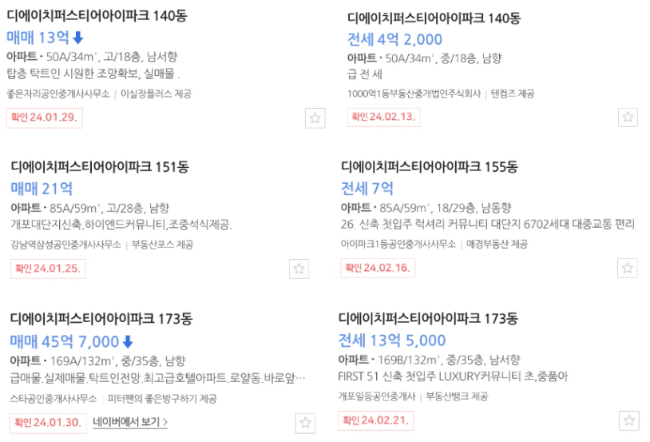Select the 전세 4억 2,000 price text
This screenshot has height=442, width=650.
[394, 39]
